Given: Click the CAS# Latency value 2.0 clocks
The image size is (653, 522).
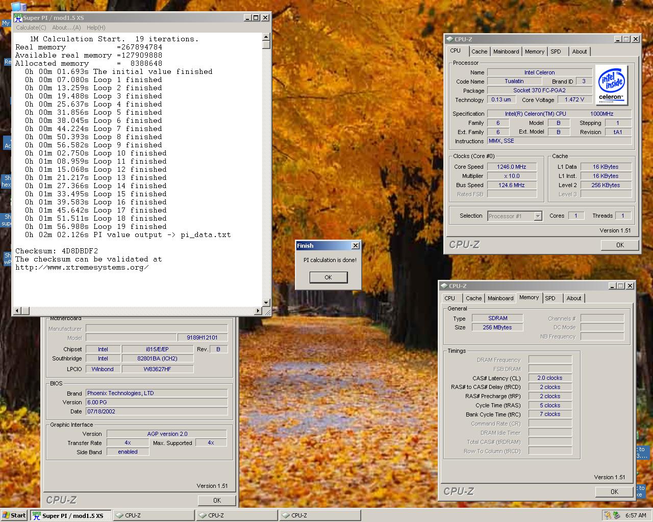Looking at the screenshot, I should click(550, 378).
